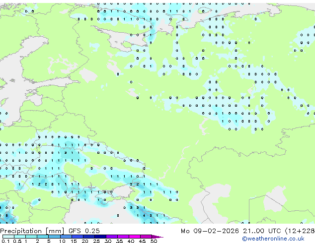Select the violet legend swatch between 35 and 40
This screenshot has height=243, width=315.
123,237
